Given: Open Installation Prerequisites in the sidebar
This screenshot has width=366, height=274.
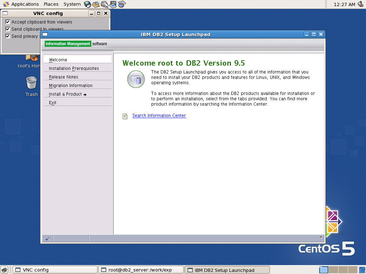Looking at the screenshot, I should (x=78, y=68).
